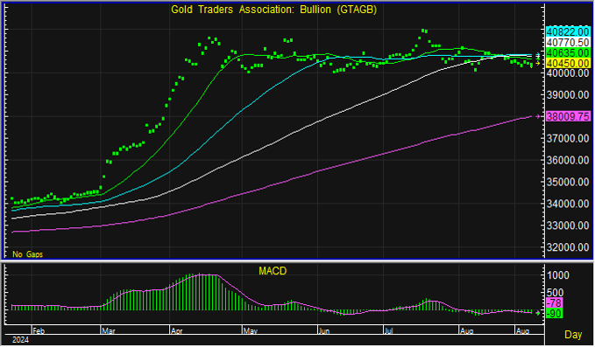This screenshot has height=347, width=595.
Task: Select the green 40635.00 price label
Action: [x=568, y=53]
